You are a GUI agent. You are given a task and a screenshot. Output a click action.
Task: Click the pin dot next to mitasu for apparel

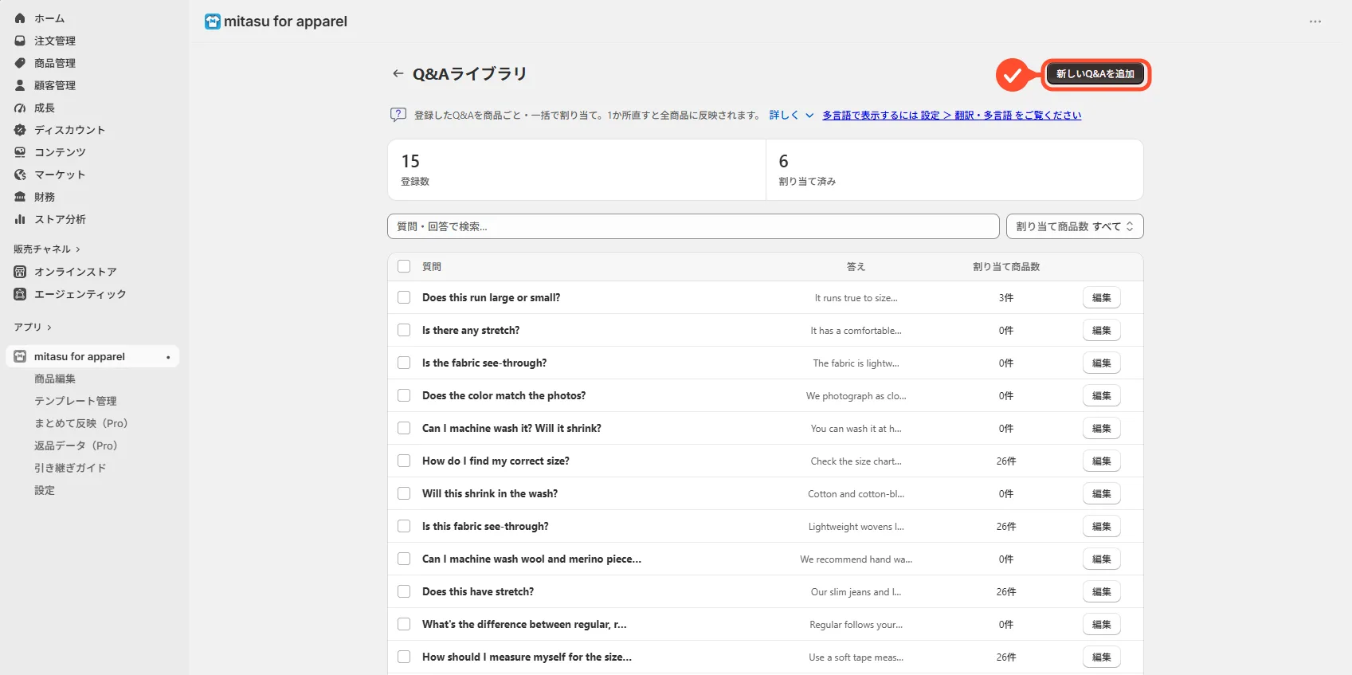pyautogui.click(x=168, y=357)
